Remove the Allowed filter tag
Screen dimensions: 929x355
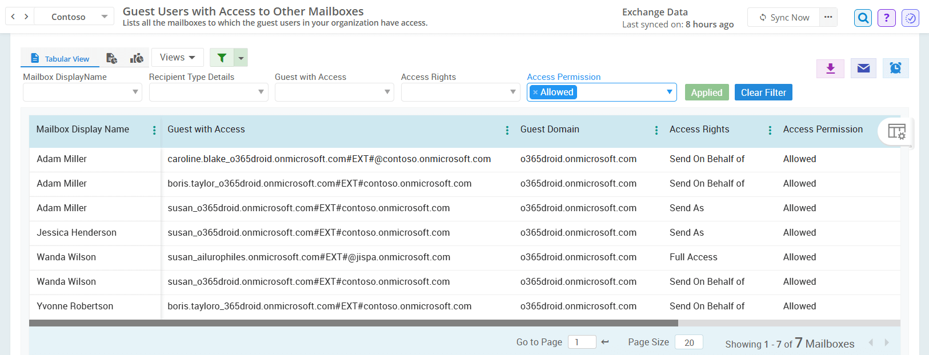[535, 92]
